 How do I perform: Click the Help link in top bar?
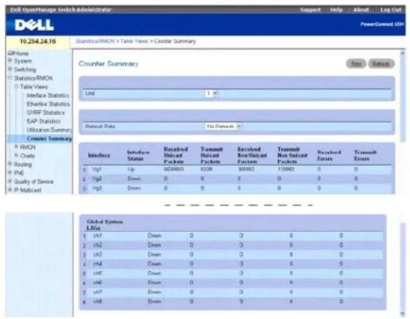337,10
